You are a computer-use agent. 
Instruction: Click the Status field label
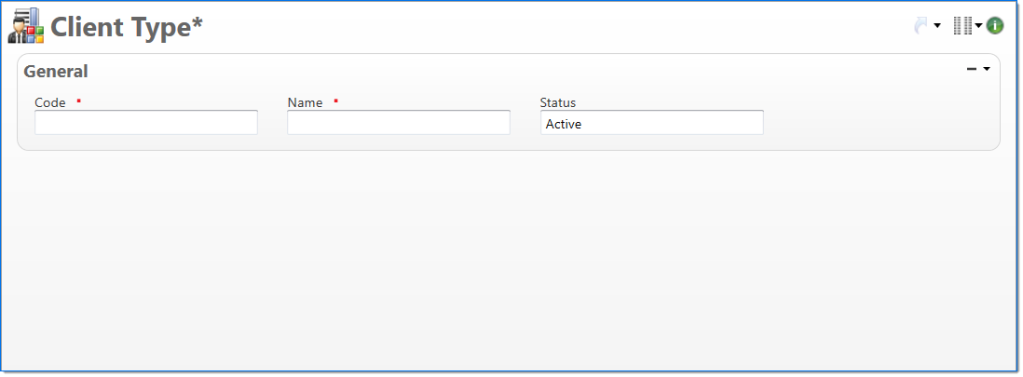pos(558,102)
